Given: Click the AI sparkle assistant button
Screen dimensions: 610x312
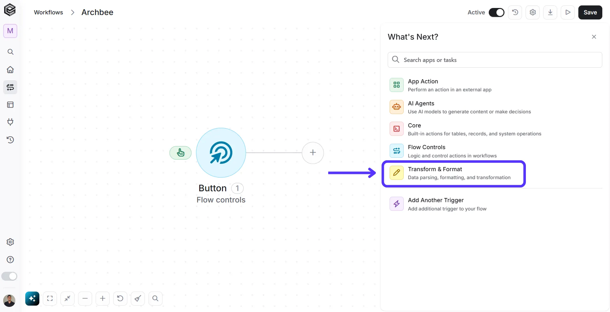Looking at the screenshot, I should click(32, 299).
